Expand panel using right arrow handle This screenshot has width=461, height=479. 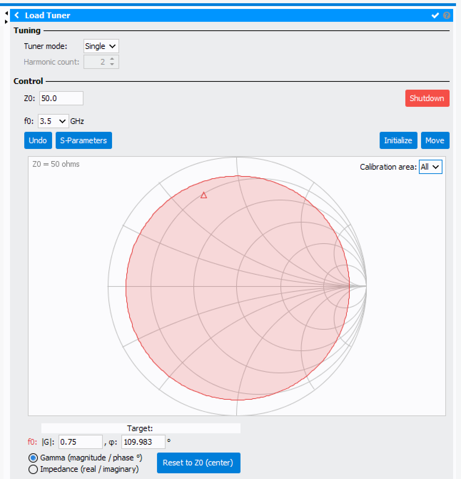pyautogui.click(x=6, y=22)
